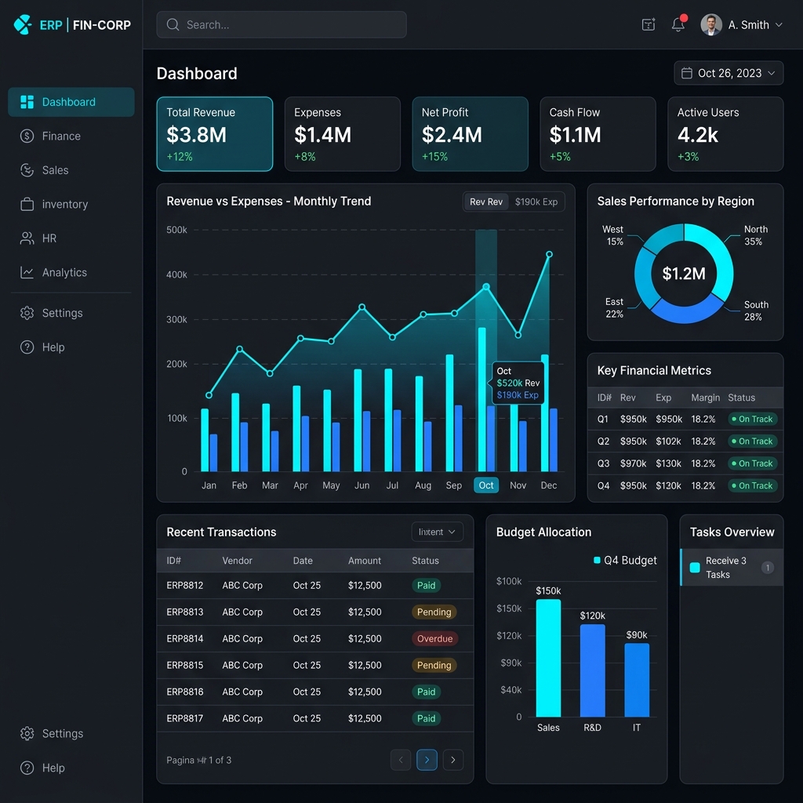Go to previous transactions page arrow
The image size is (803, 803).
pyautogui.click(x=401, y=760)
